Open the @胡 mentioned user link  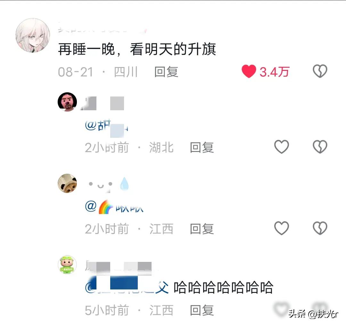pyautogui.click(x=107, y=126)
